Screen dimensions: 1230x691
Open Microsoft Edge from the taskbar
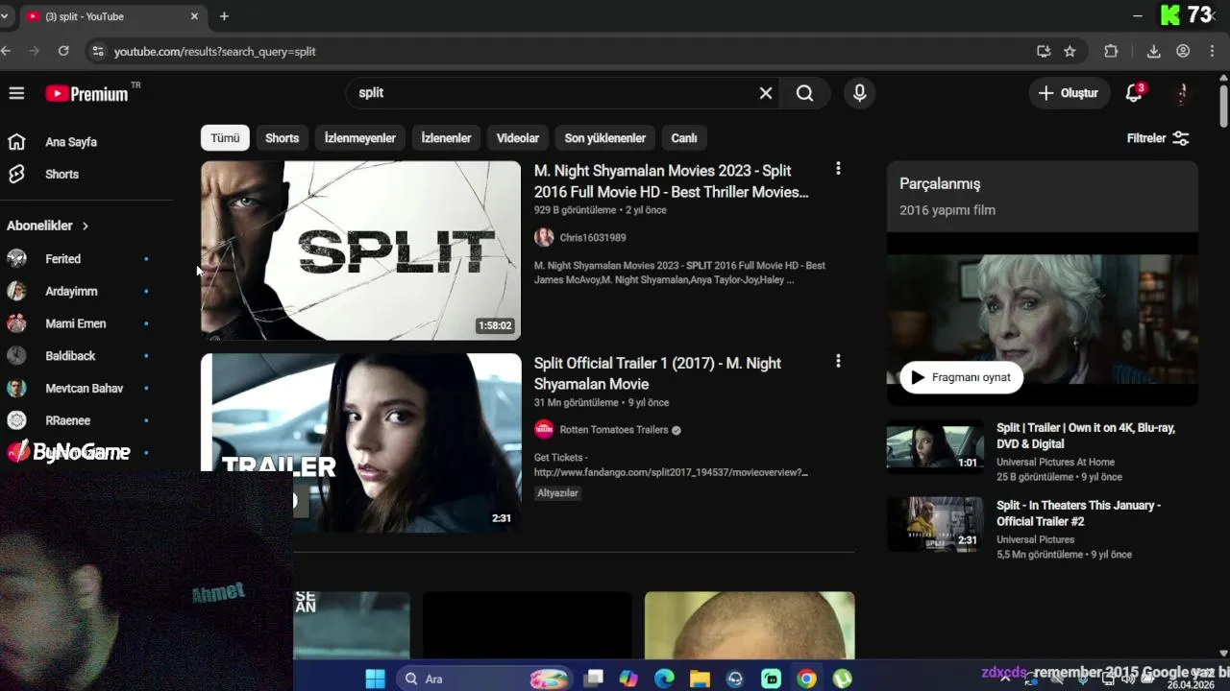[664, 679]
